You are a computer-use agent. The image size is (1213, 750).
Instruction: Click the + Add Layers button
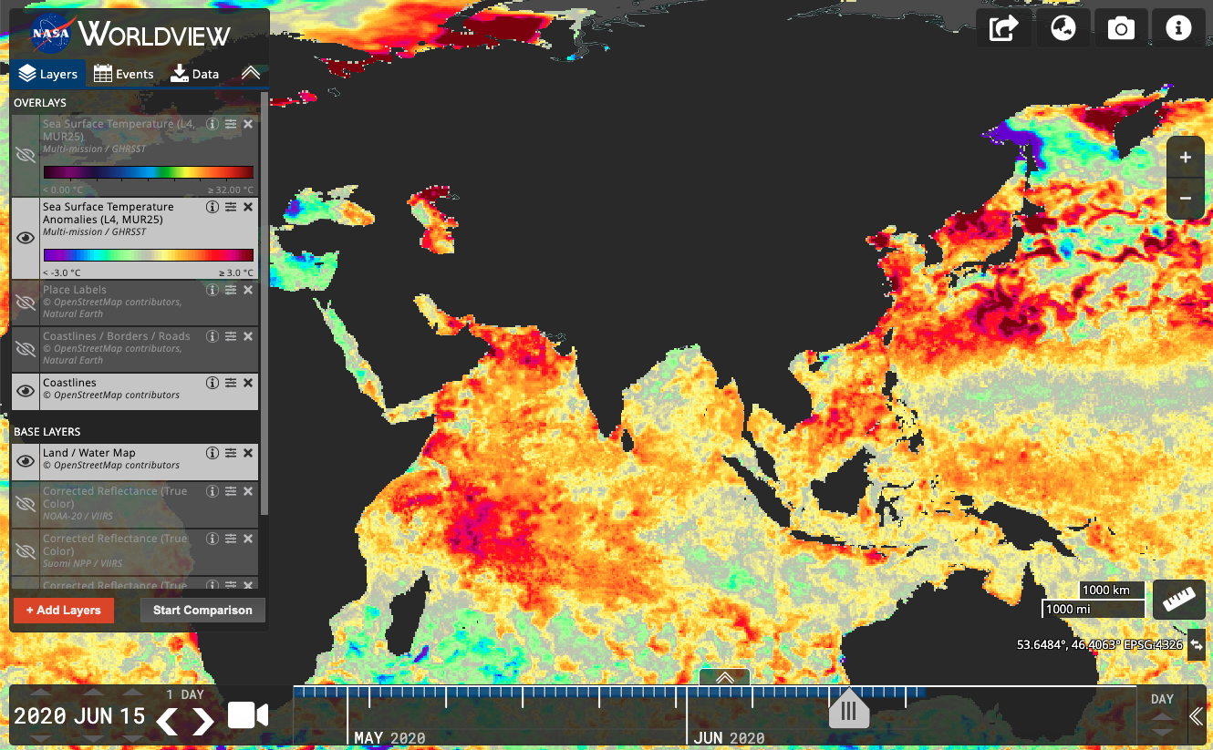click(x=64, y=611)
